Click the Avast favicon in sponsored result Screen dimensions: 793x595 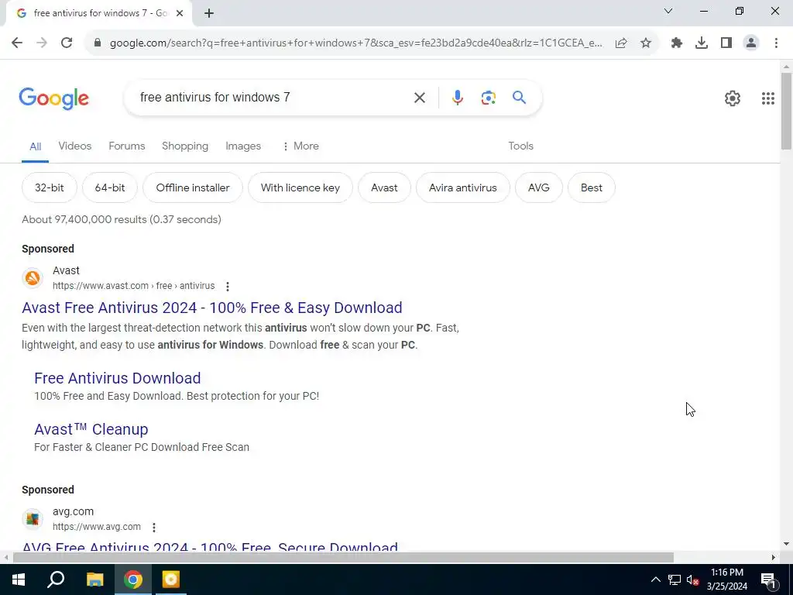click(x=33, y=278)
